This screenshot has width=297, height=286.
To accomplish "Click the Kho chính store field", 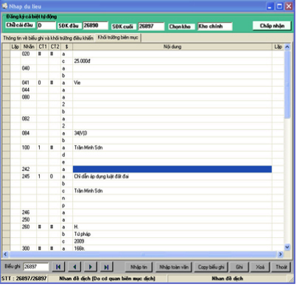I will click(x=215, y=26).
